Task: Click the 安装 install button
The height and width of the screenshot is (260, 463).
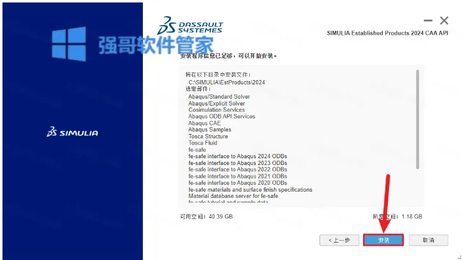Action: (x=383, y=240)
